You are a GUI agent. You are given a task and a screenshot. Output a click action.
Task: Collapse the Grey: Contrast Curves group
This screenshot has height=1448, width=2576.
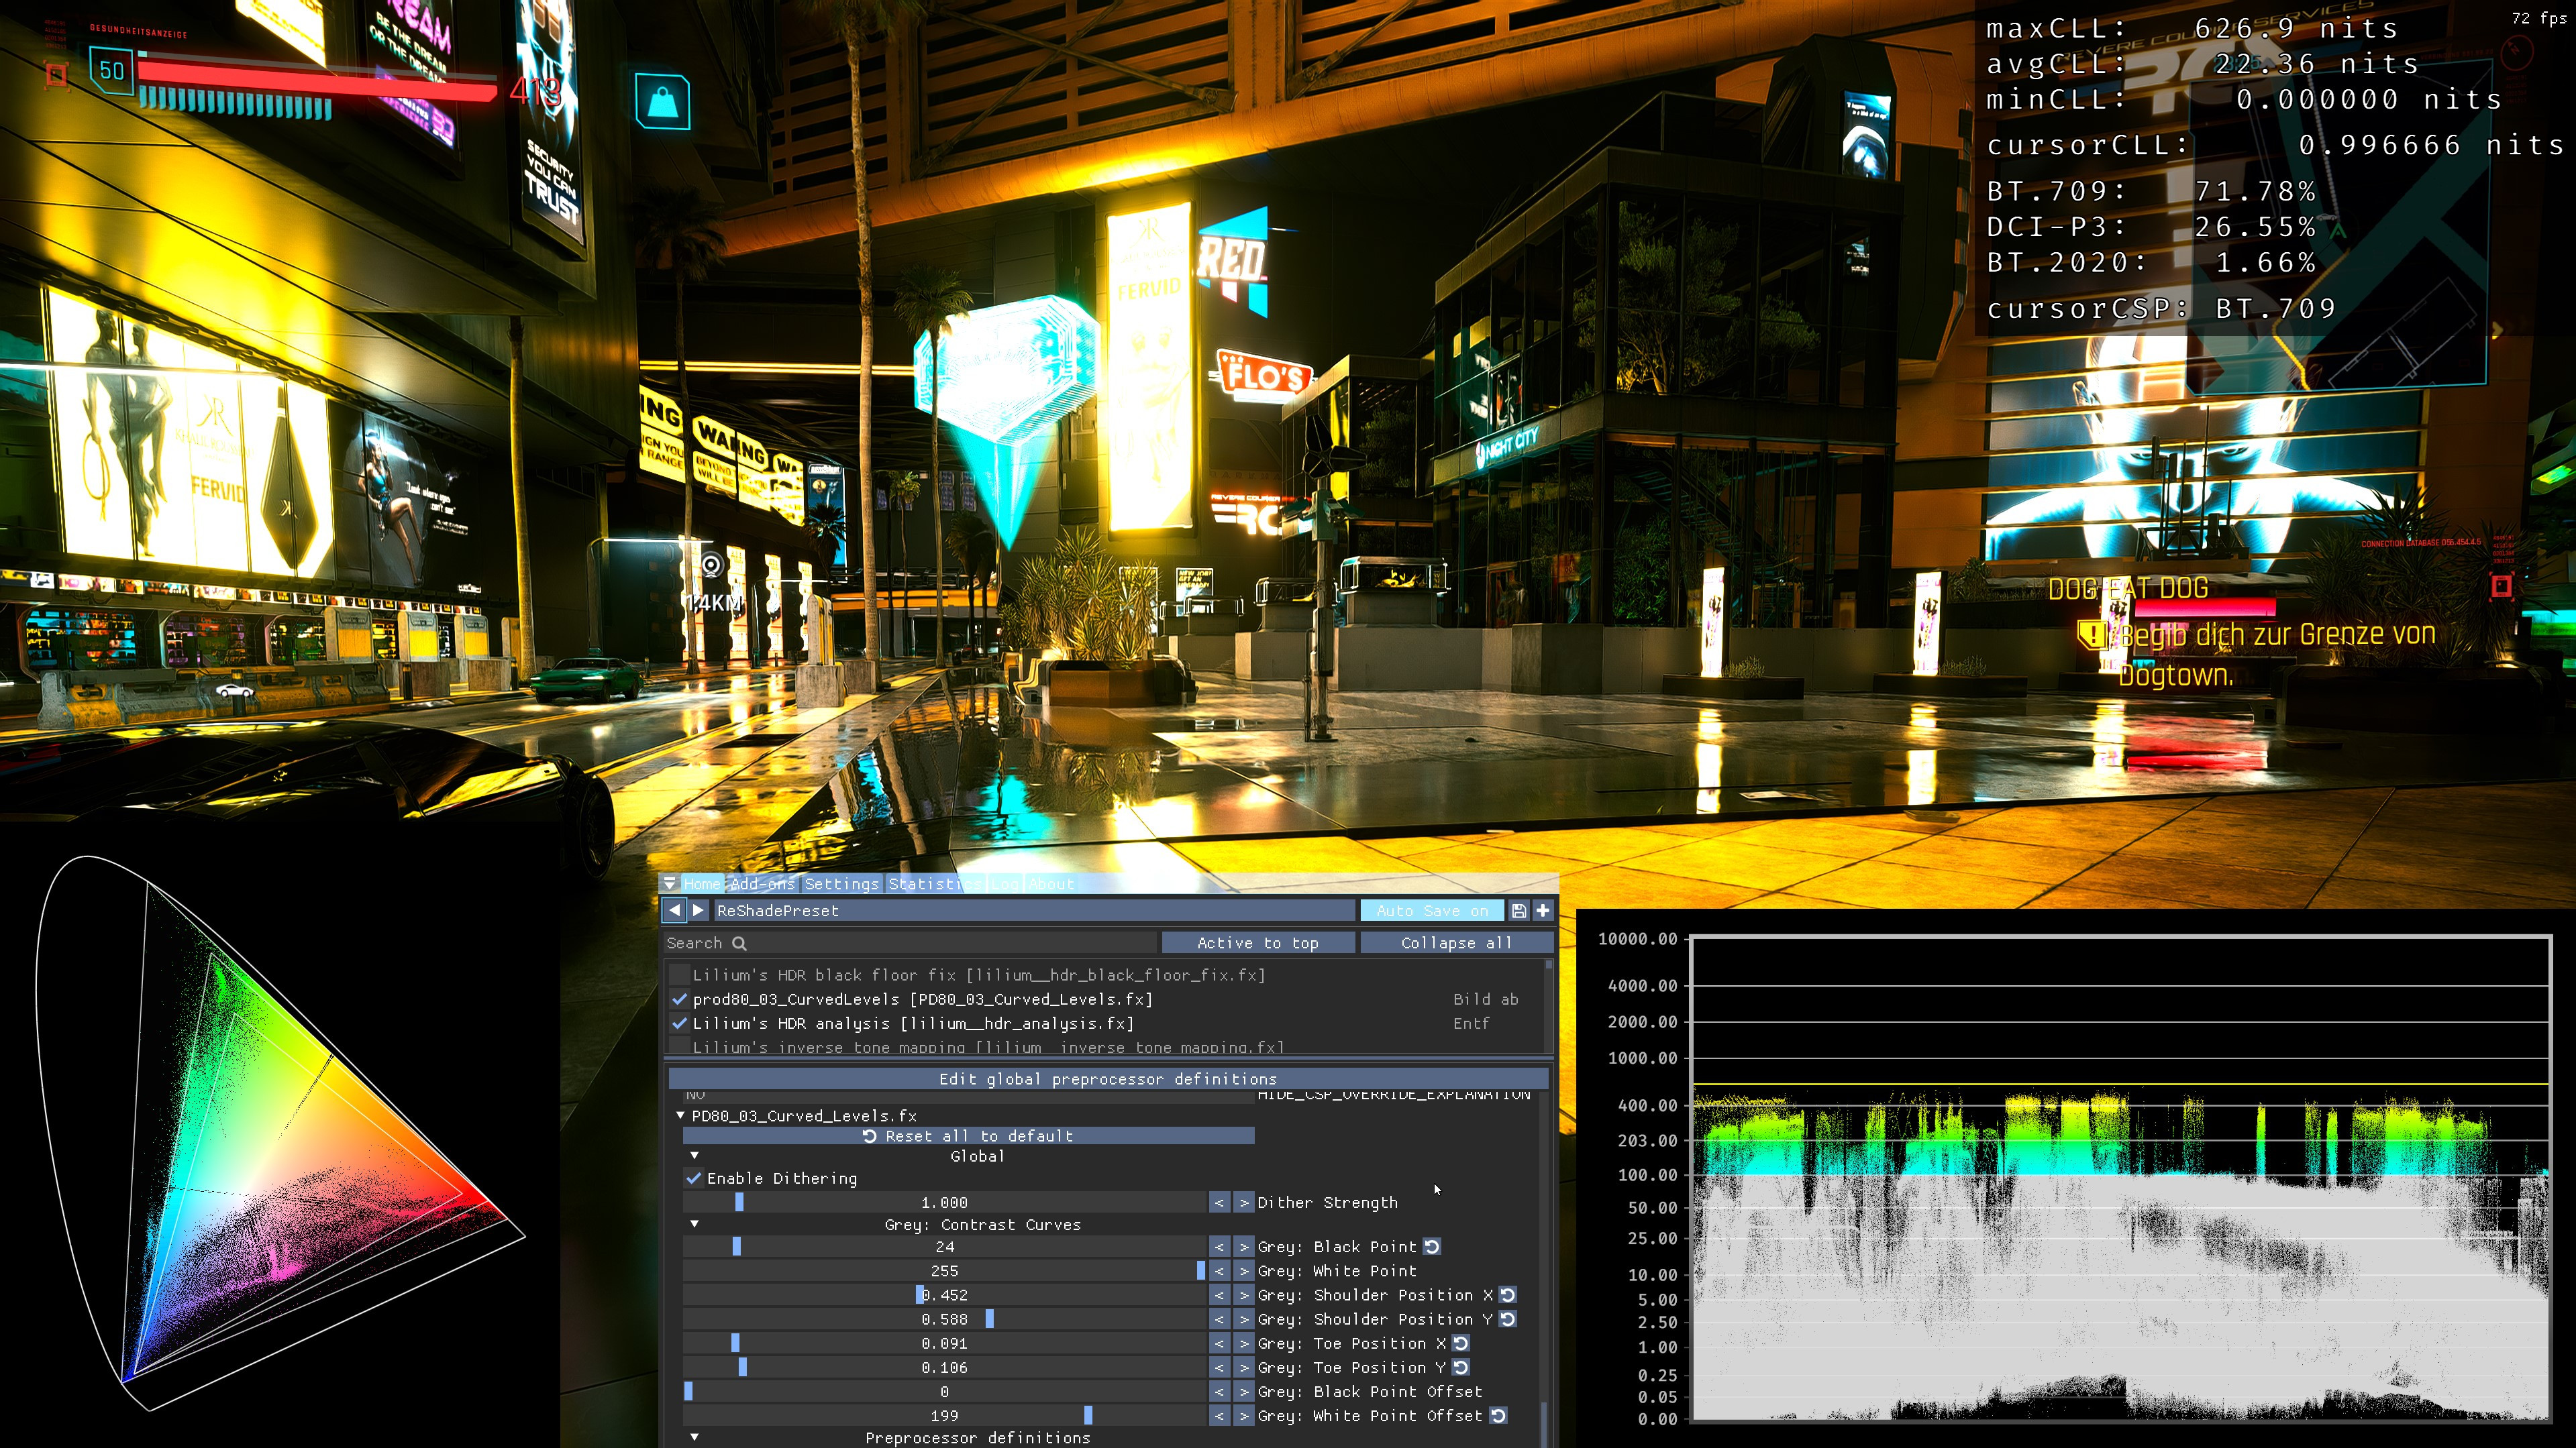tap(695, 1224)
